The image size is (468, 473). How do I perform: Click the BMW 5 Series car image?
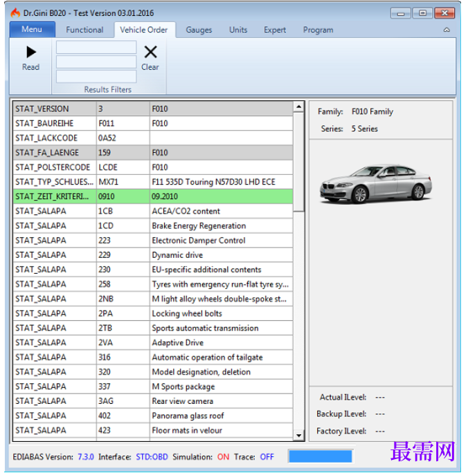(376, 184)
